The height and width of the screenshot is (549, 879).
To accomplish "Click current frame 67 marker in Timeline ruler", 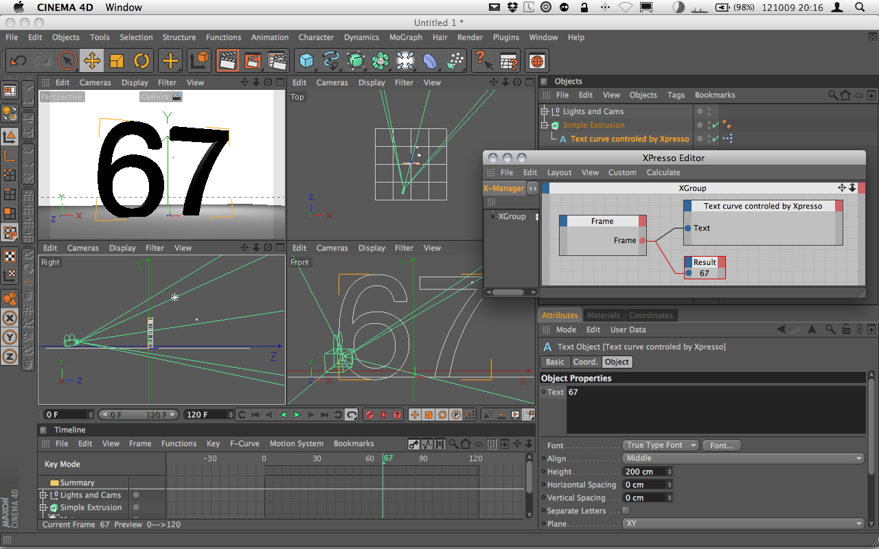I will pyautogui.click(x=388, y=458).
